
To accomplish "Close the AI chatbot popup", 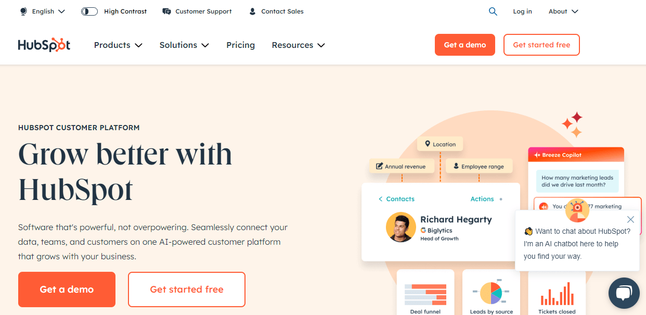I will pos(630,220).
